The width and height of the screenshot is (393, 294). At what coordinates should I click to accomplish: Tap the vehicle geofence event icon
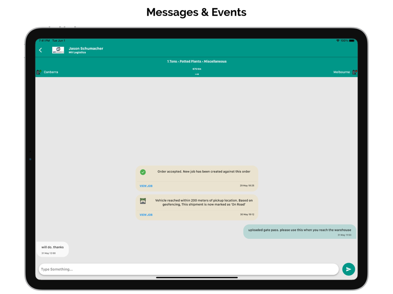pyautogui.click(x=143, y=201)
